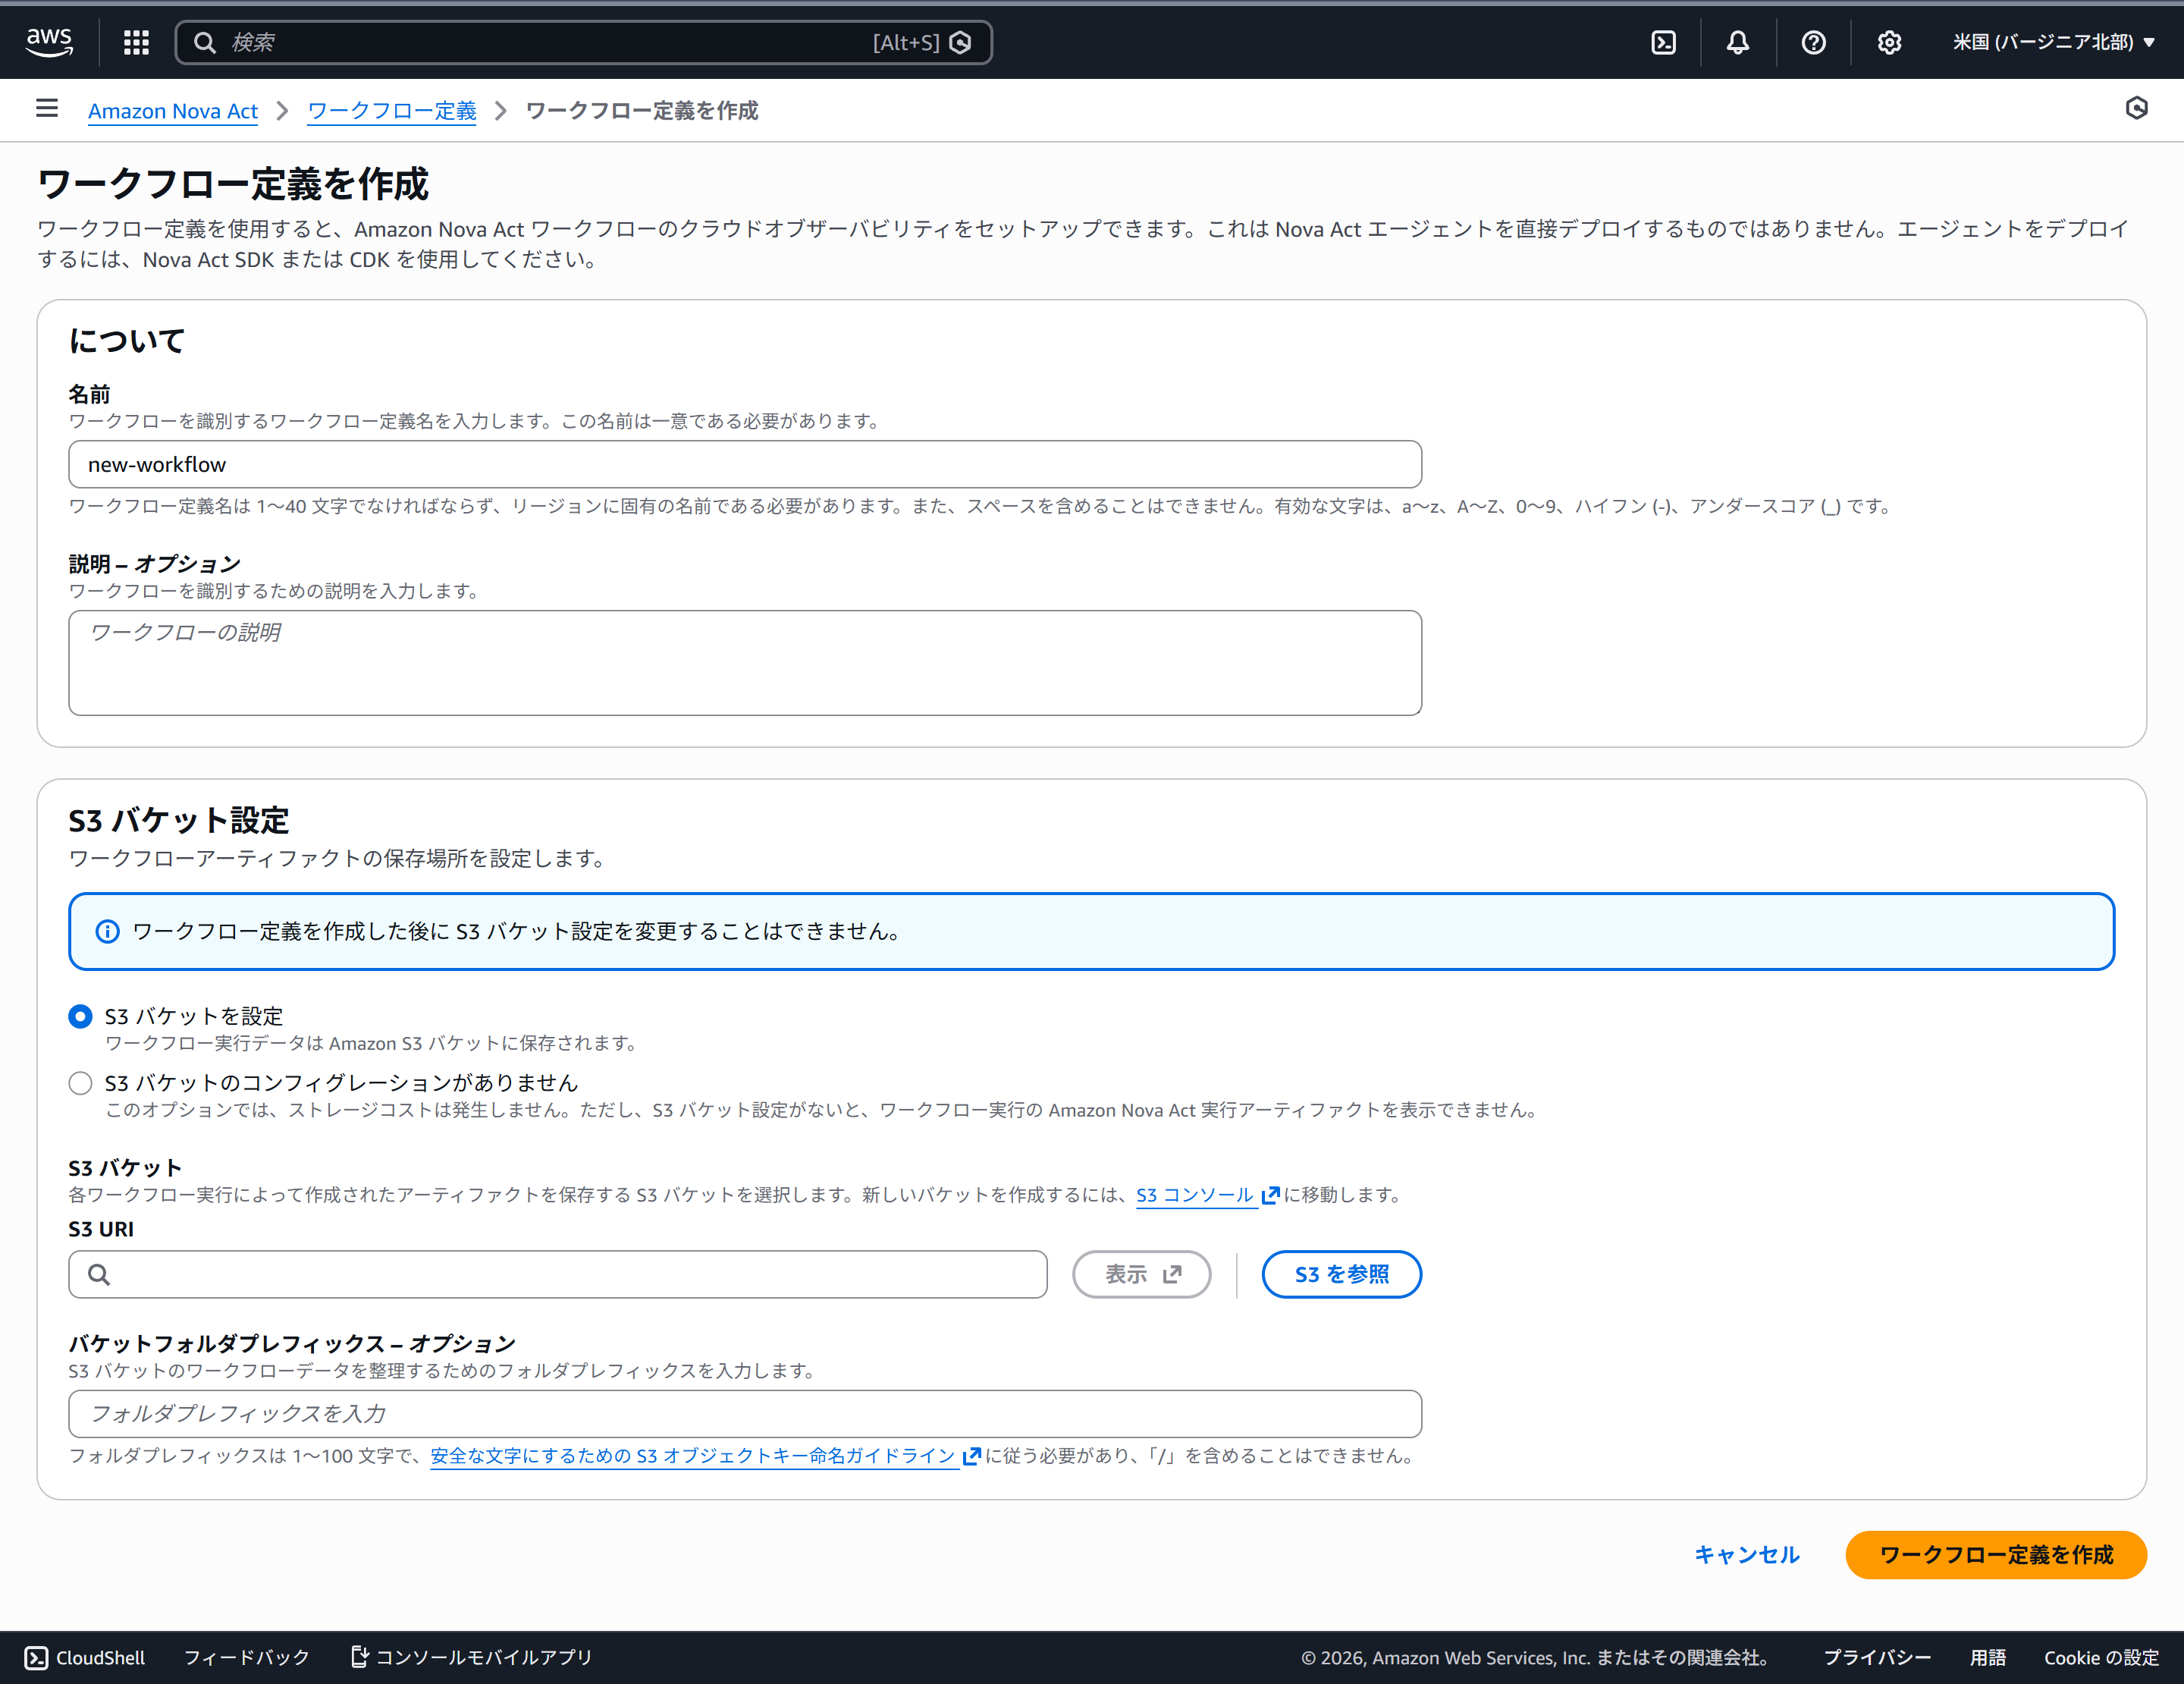
Task: Select 'S3 バケットのコンフィグレーションがありません' radio option
Action: click(81, 1083)
